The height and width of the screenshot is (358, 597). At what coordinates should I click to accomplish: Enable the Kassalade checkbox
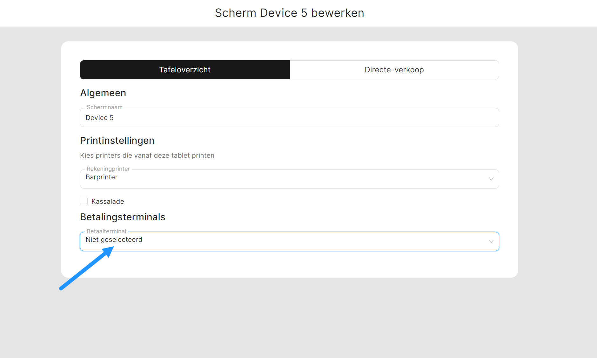[x=84, y=202]
